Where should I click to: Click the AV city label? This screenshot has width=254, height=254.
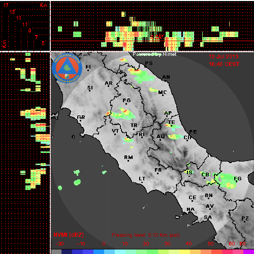pos(210,206)
